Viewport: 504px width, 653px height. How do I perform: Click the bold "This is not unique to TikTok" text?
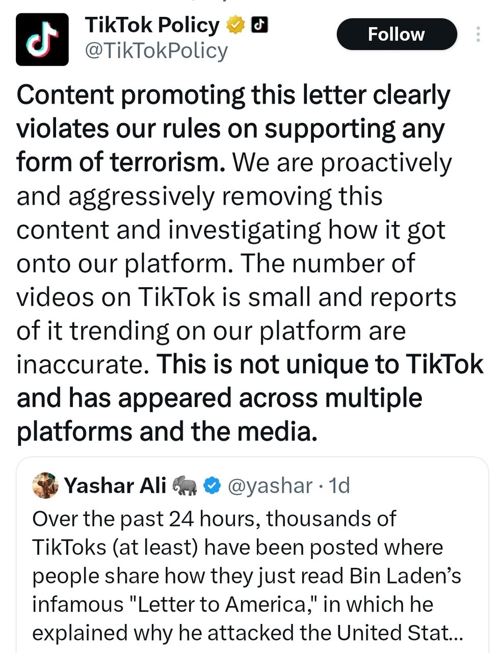(x=320, y=365)
